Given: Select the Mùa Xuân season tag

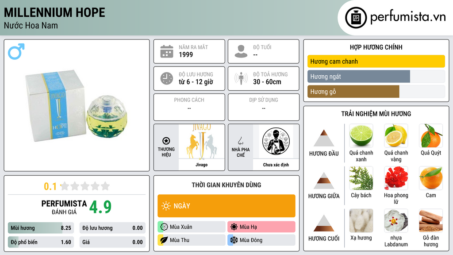Looking at the screenshot, I should 192,227.
